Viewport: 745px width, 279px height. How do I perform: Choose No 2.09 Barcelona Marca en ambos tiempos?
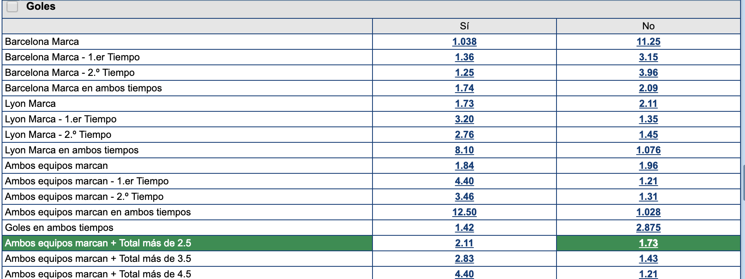pos(648,88)
